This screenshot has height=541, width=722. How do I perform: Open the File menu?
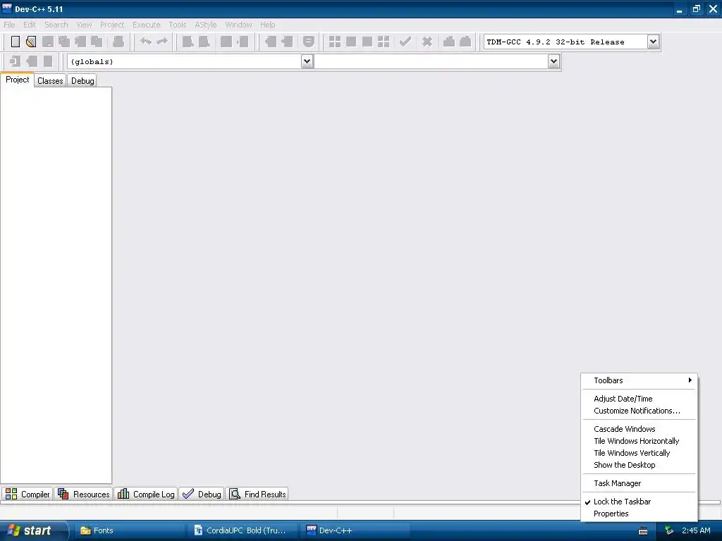(x=9, y=25)
